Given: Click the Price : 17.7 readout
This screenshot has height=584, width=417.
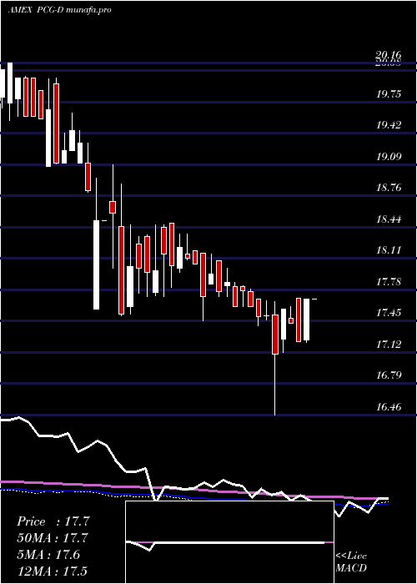Looking at the screenshot, I should [53, 521].
